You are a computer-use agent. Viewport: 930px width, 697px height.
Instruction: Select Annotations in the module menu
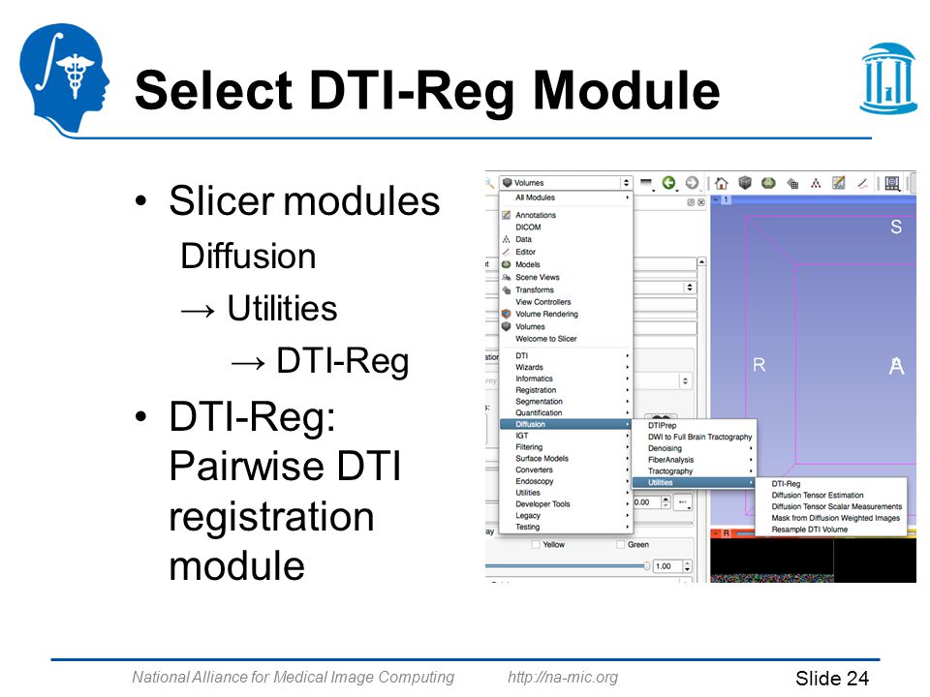566,215
